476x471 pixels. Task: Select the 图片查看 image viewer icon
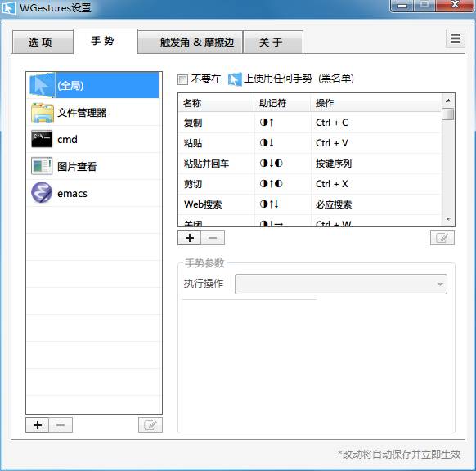tap(42, 166)
